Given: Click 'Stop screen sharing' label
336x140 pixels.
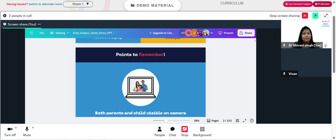Looking at the screenshot, I should (x=285, y=16).
